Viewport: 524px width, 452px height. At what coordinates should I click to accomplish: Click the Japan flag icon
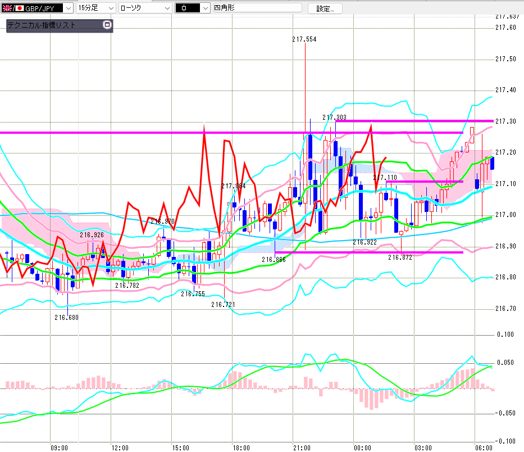[x=20, y=8]
